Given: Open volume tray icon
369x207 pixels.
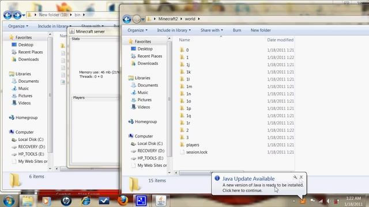Looking at the screenshot, I should (x=329, y=201).
